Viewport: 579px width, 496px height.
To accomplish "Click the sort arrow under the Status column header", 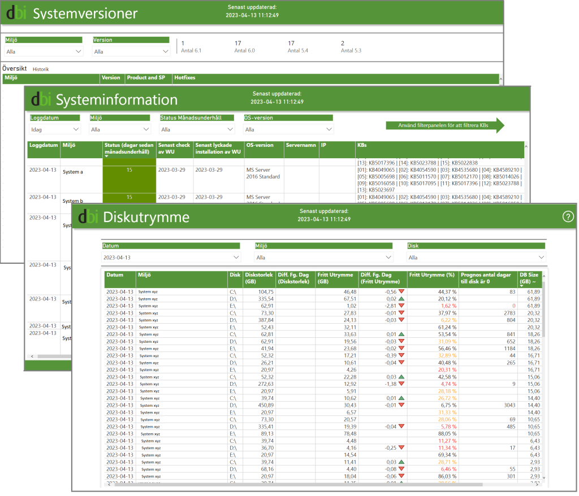I will (107, 156).
